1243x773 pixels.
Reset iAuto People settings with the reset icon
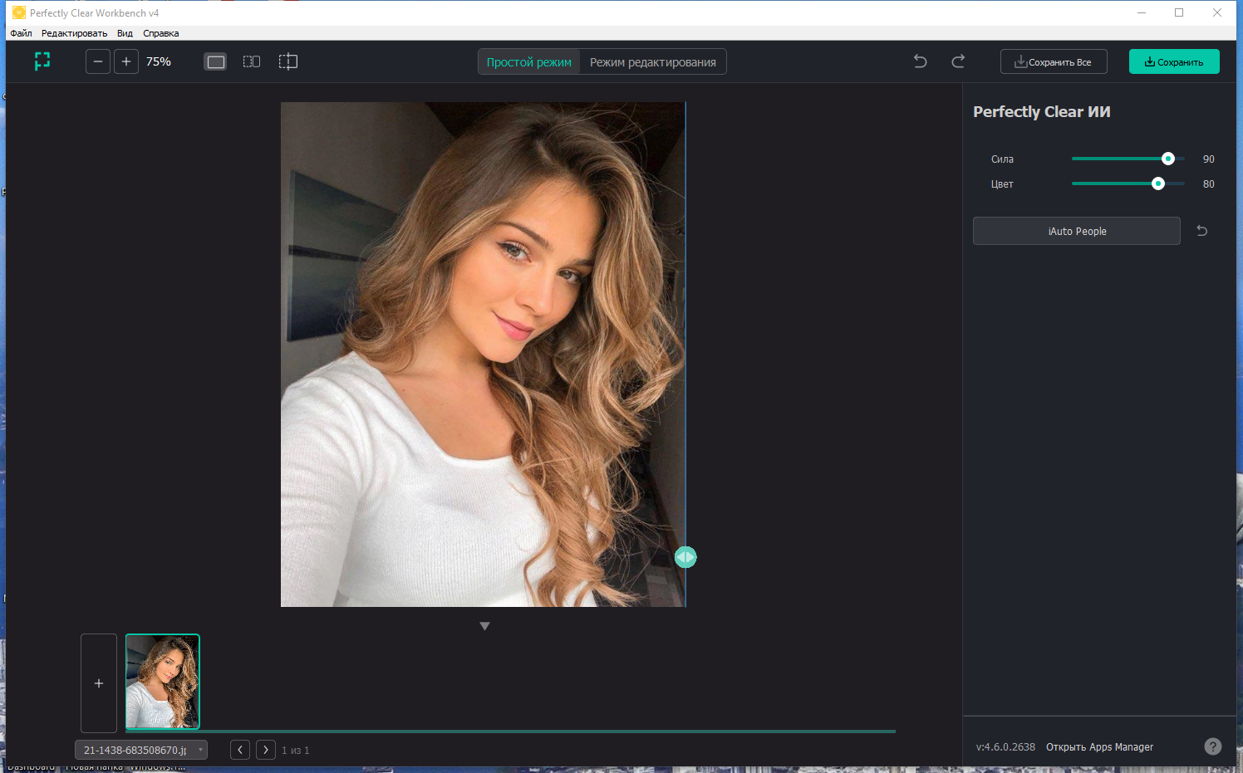click(1201, 230)
